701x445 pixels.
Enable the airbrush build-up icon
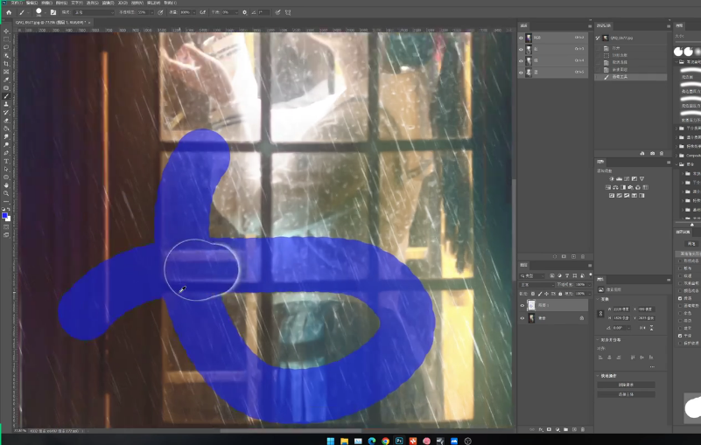(202, 12)
